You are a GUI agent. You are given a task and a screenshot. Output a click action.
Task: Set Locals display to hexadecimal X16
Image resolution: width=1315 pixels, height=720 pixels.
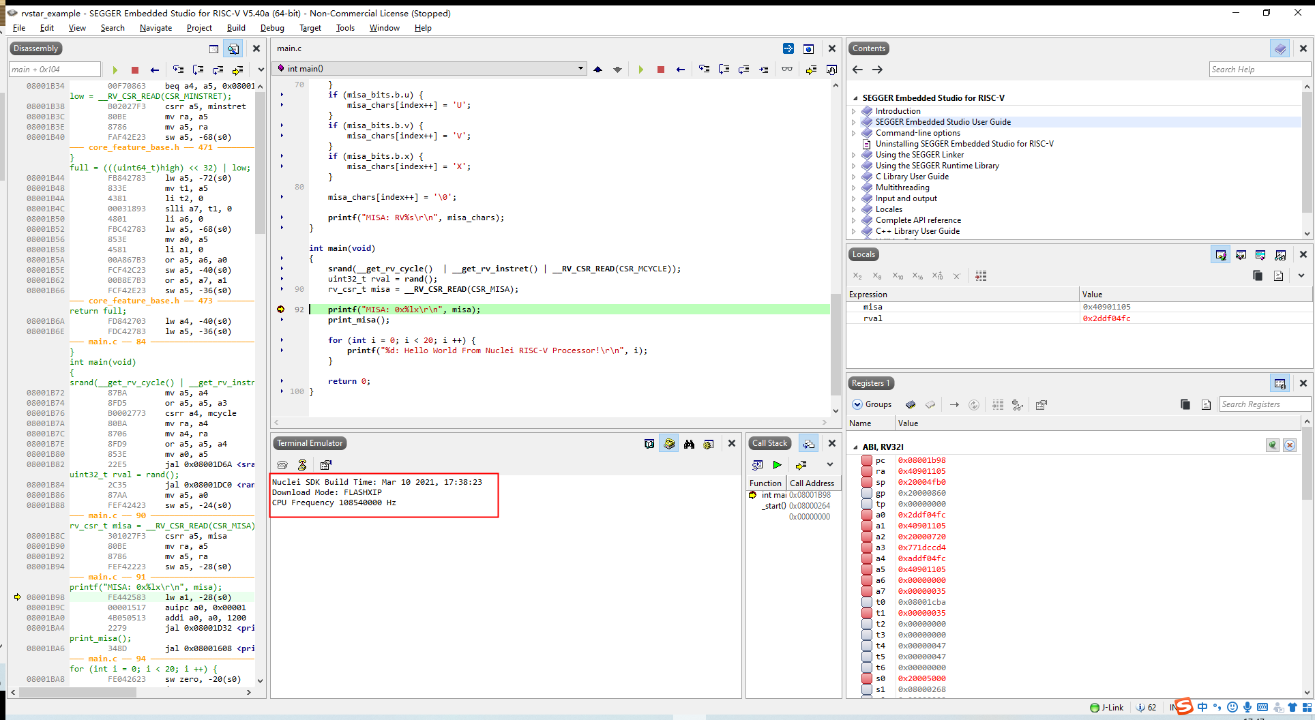(x=918, y=276)
